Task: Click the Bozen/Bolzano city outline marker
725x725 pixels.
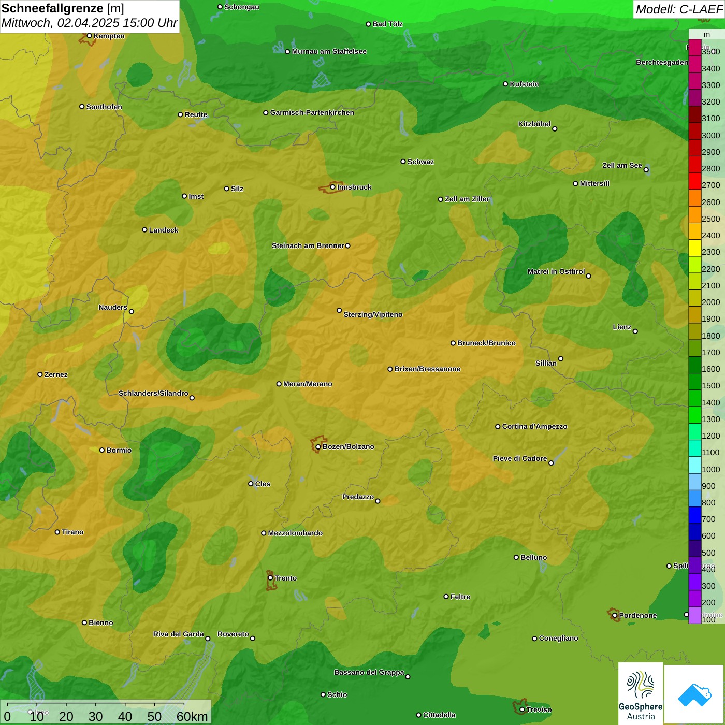Action: pos(317,444)
